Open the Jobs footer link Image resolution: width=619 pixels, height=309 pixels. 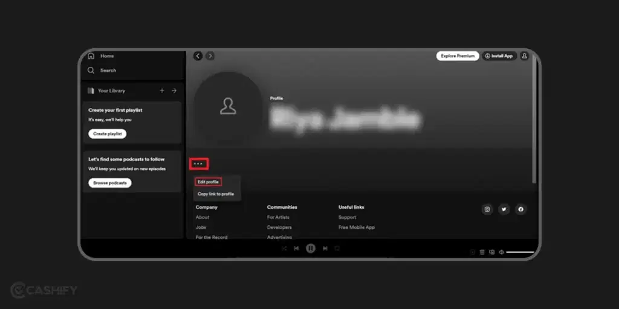201,228
